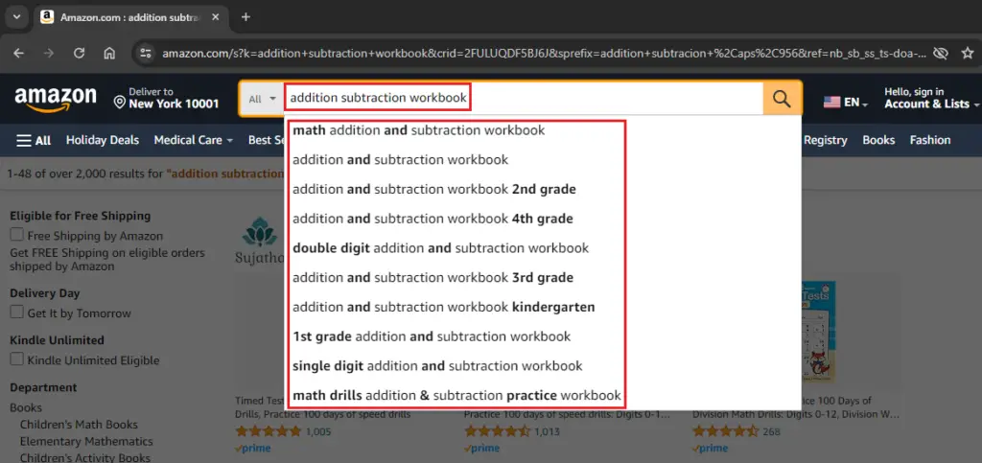Screen dimensions: 982x463
Task: Filter by Children's Activity Books
Action: pos(85,457)
